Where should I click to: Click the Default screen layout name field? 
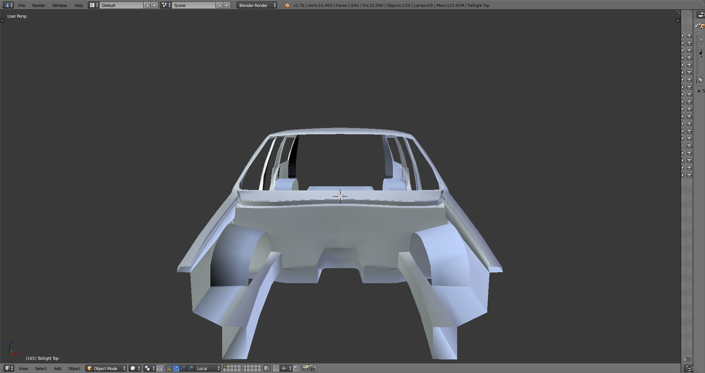(122, 5)
